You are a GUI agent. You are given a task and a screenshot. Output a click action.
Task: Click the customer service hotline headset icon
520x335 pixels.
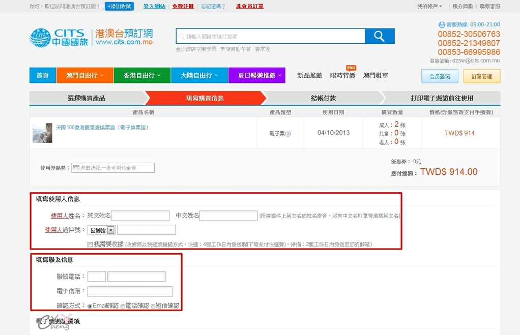click(441, 24)
